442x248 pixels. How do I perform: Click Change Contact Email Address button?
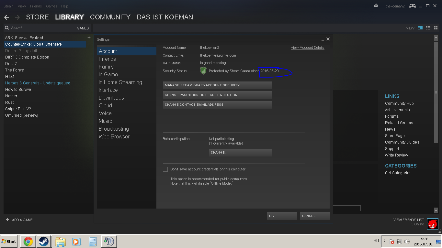click(217, 105)
